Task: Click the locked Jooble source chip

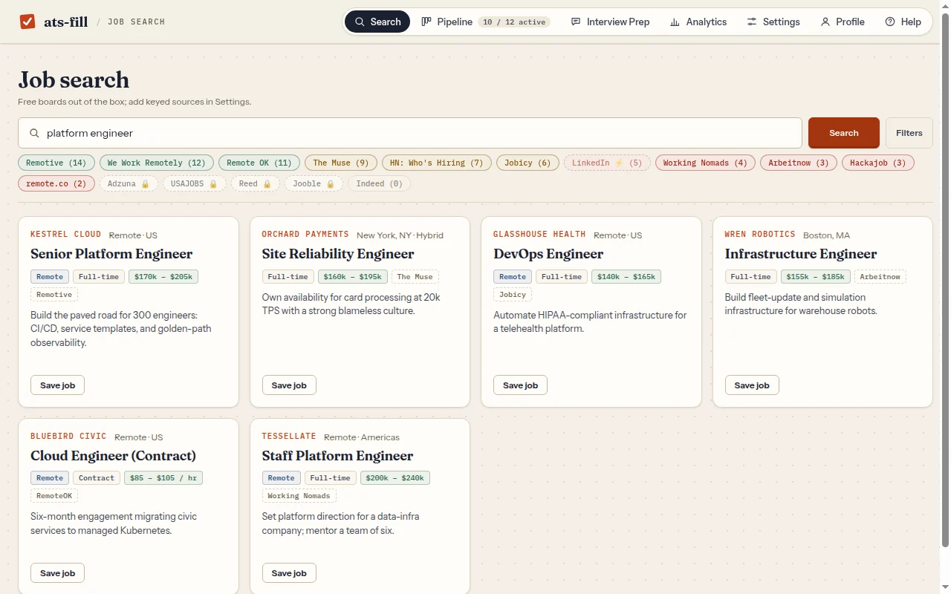Action: point(314,183)
